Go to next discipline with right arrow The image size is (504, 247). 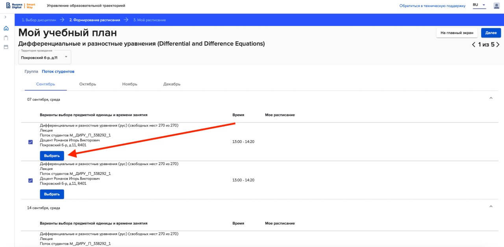coord(498,45)
